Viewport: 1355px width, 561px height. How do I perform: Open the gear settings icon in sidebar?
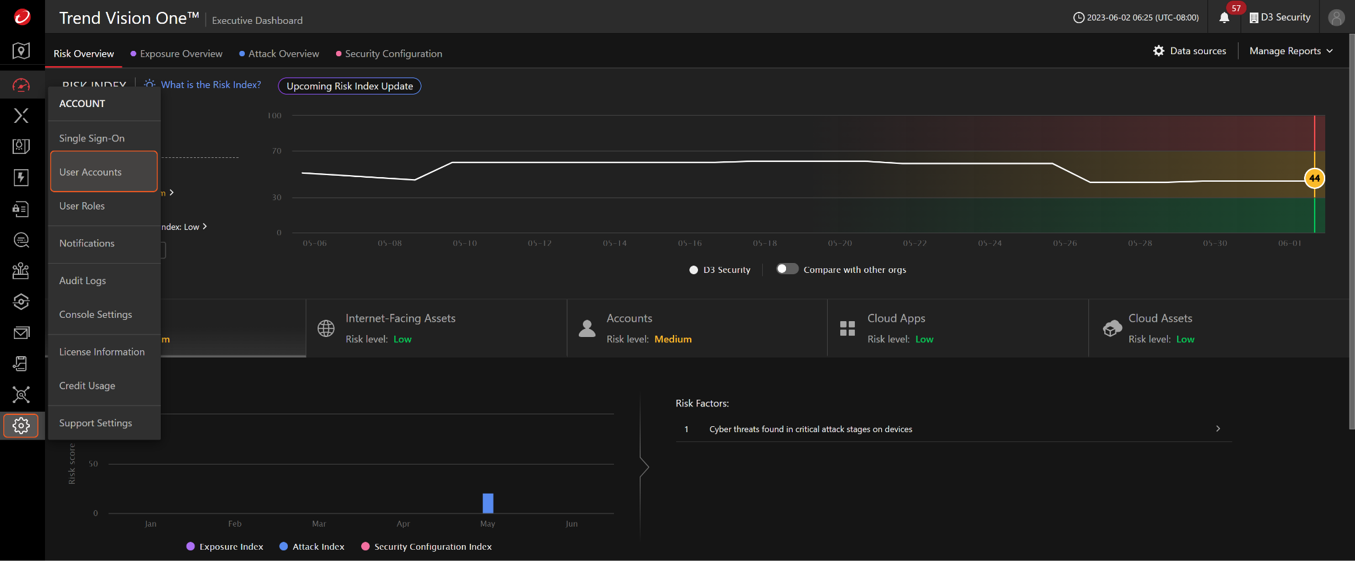click(21, 426)
